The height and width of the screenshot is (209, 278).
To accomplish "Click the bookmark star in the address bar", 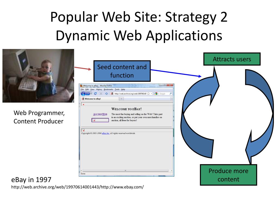I will pos(149,94).
